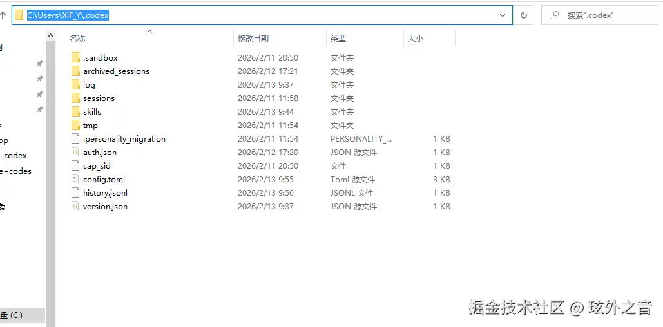Click the search magnifier icon
The height and width of the screenshot is (327, 663).
click(x=555, y=15)
